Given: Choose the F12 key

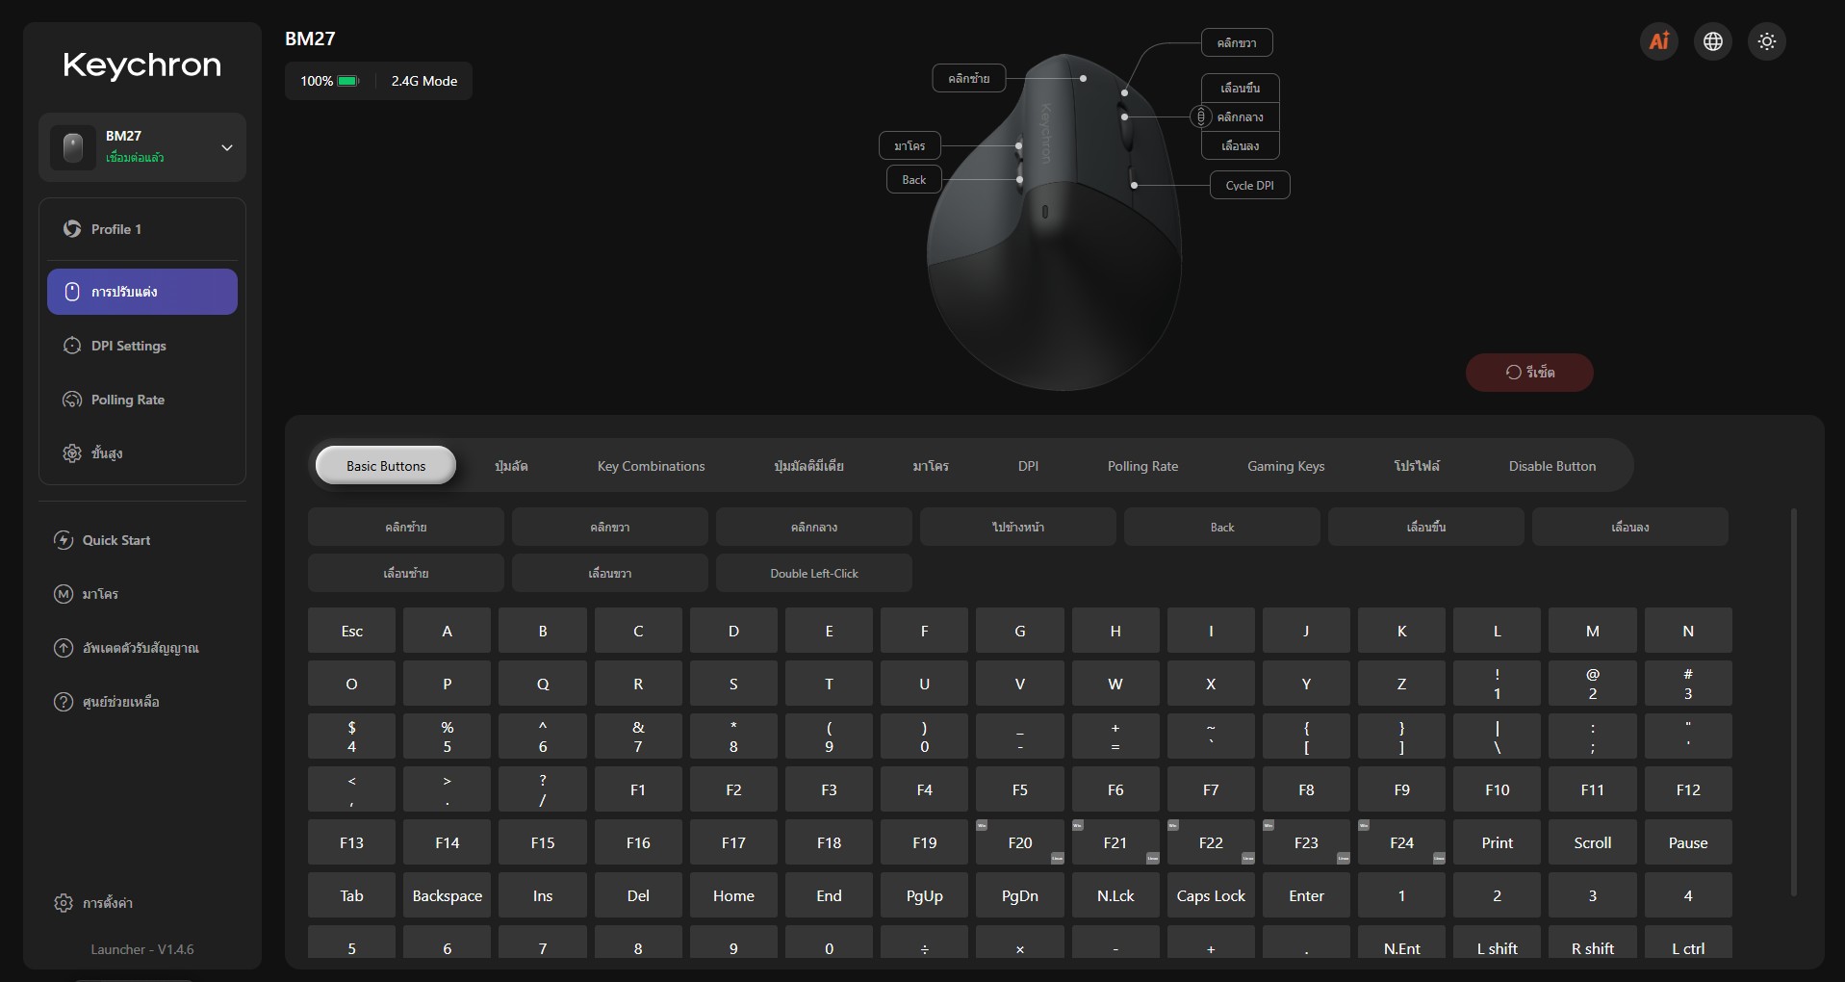Looking at the screenshot, I should [x=1688, y=789].
